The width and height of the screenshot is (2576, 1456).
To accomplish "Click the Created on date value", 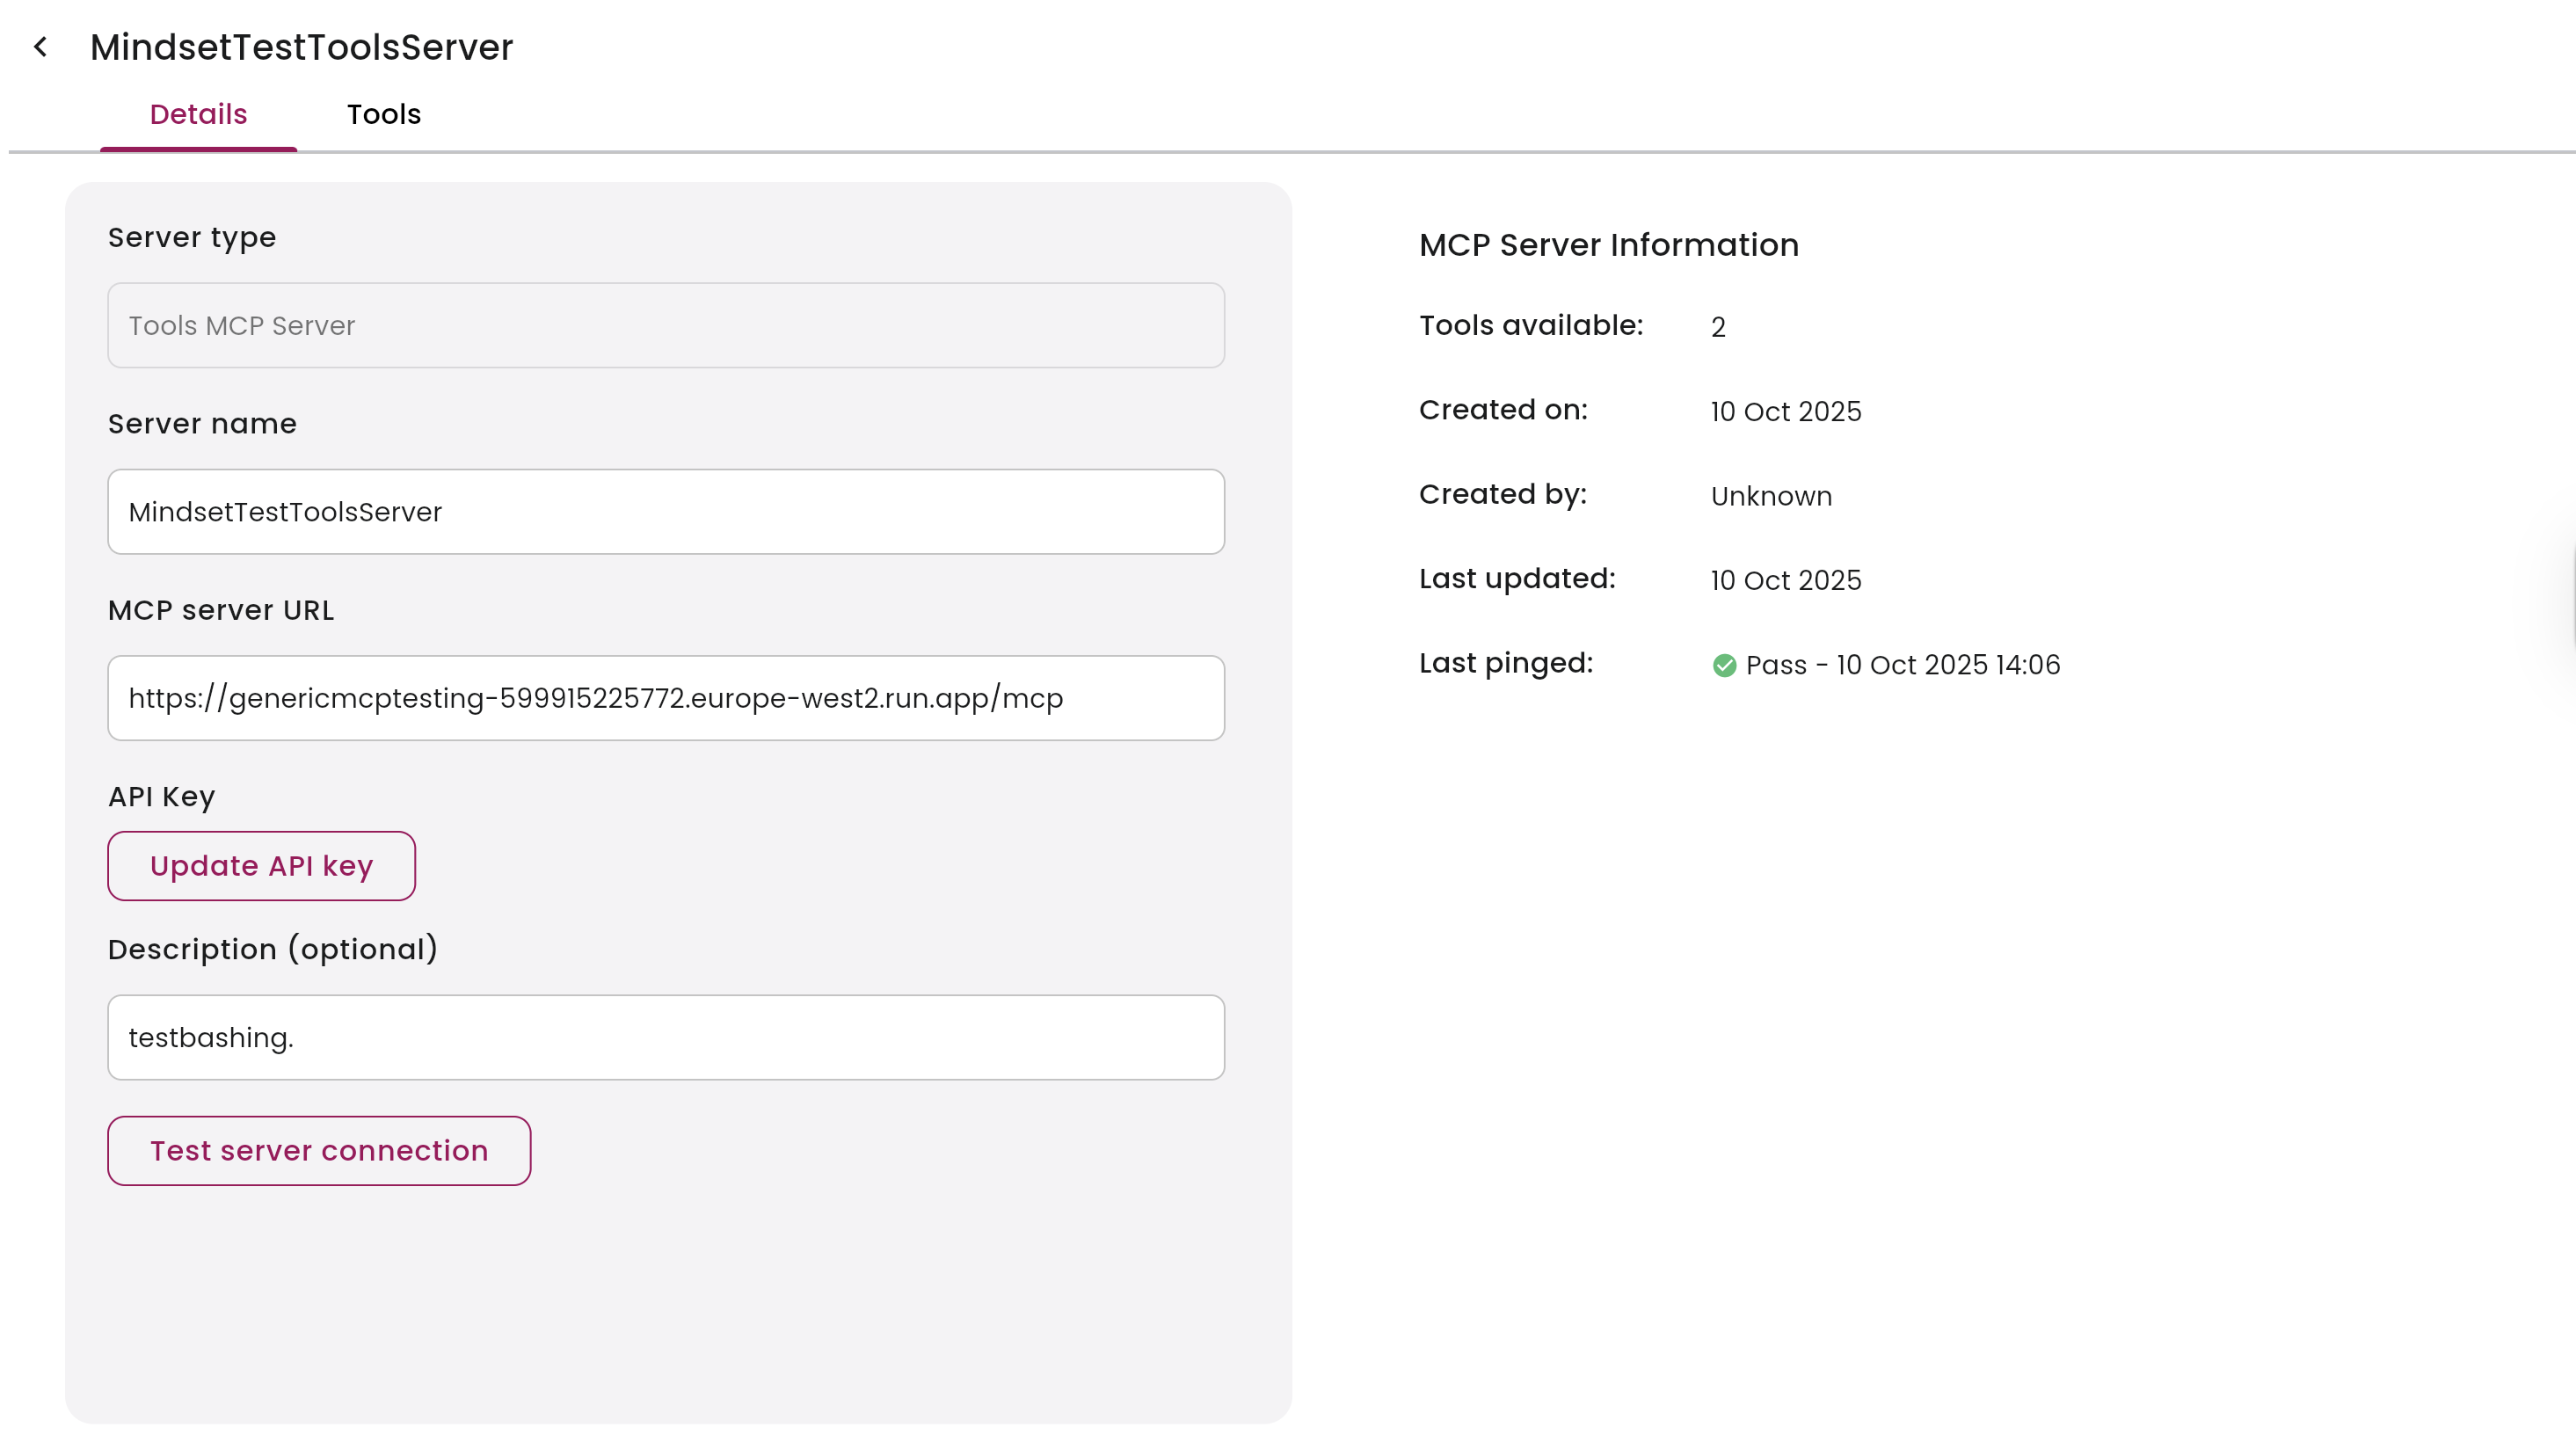I will click(x=1785, y=411).
